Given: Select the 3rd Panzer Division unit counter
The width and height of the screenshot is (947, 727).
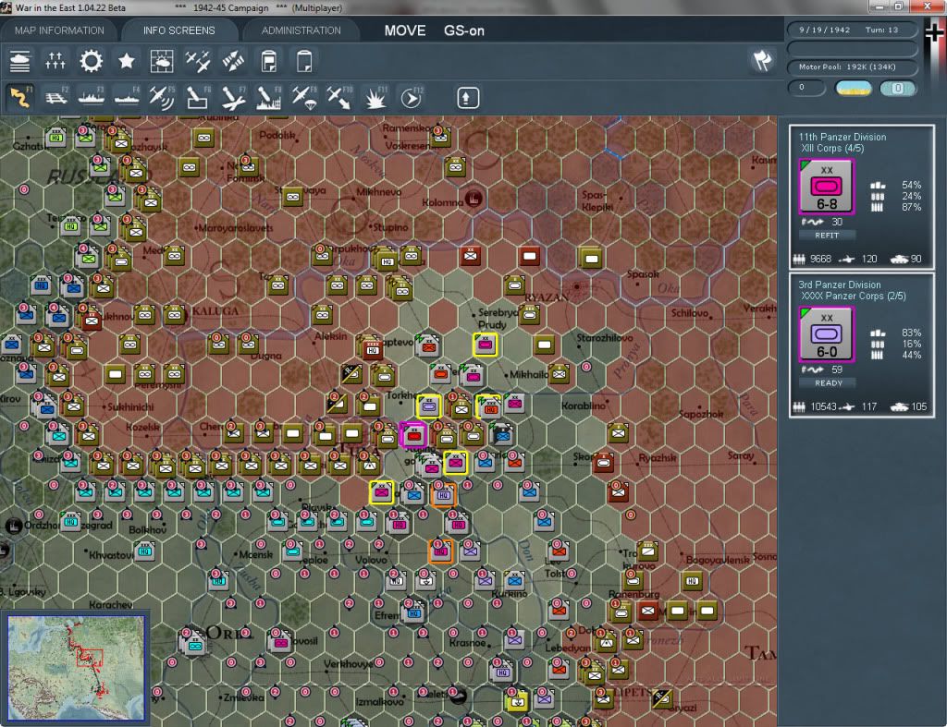Looking at the screenshot, I should (826, 334).
